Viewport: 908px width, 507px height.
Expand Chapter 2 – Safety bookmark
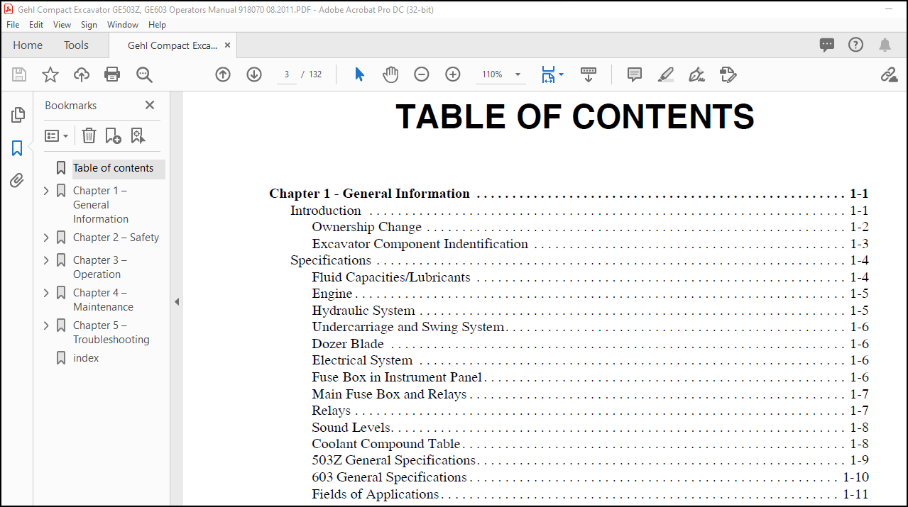click(x=46, y=238)
